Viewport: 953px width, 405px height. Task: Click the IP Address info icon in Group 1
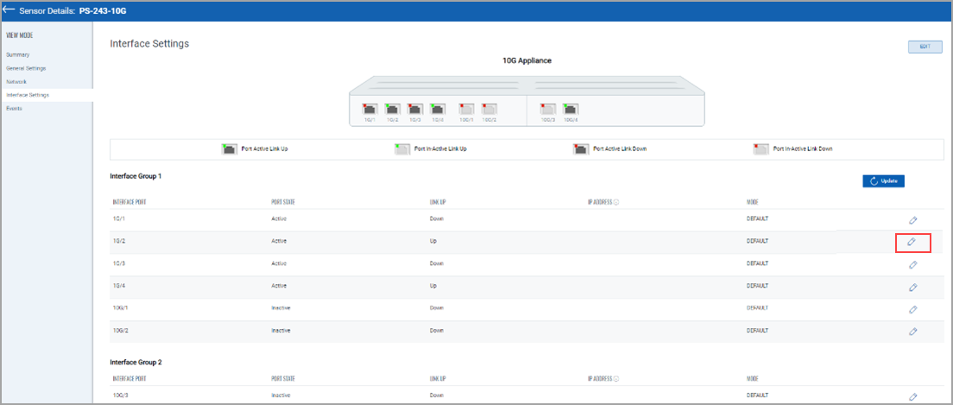(617, 202)
